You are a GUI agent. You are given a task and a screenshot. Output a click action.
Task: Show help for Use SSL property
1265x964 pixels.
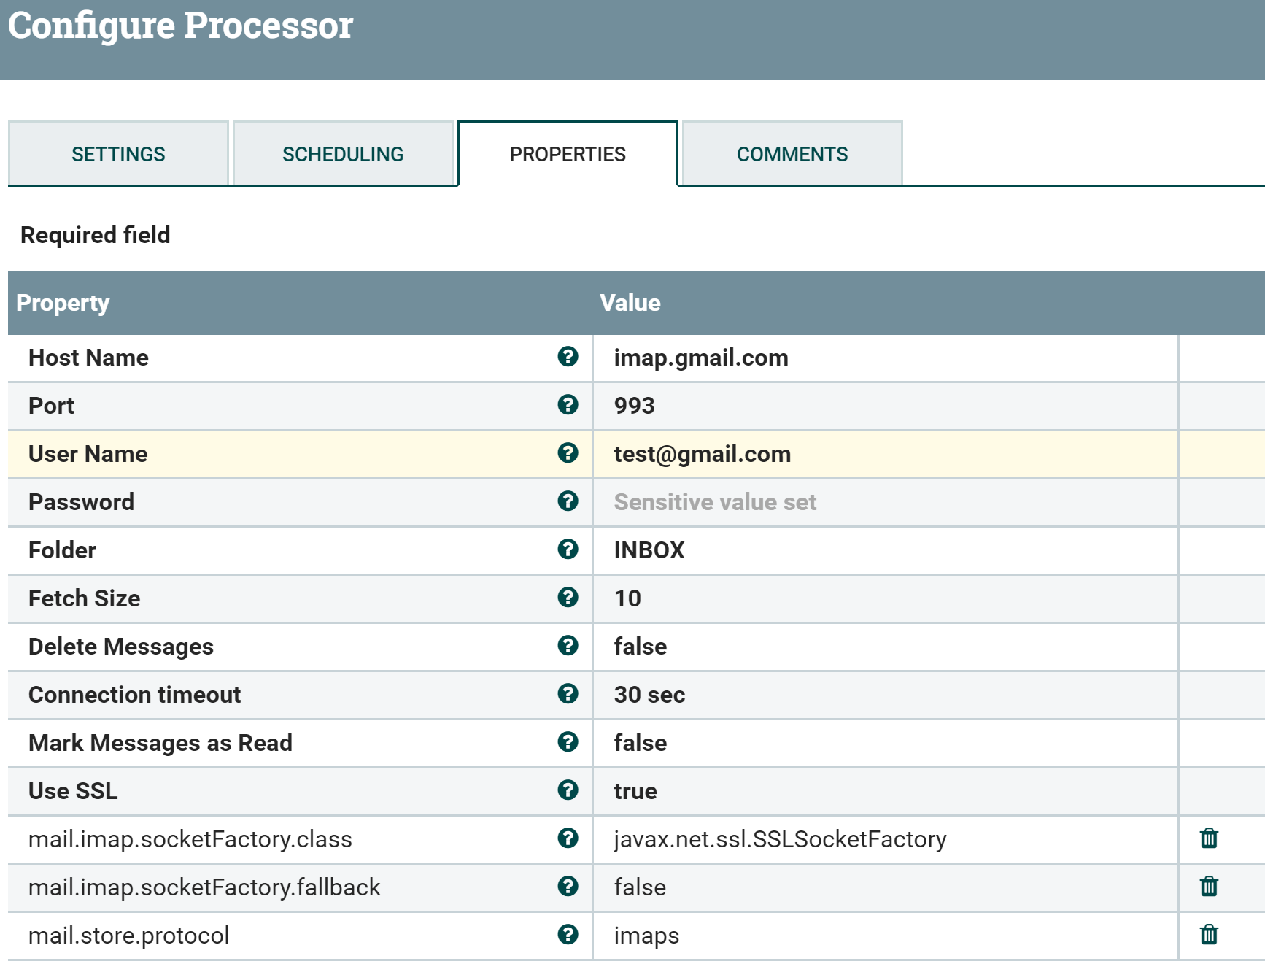(568, 790)
